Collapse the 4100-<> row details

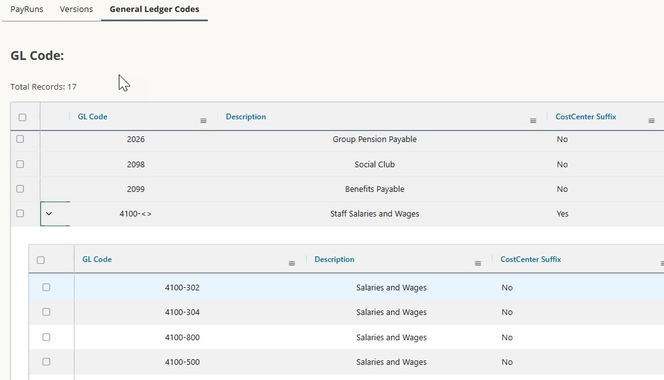49,214
